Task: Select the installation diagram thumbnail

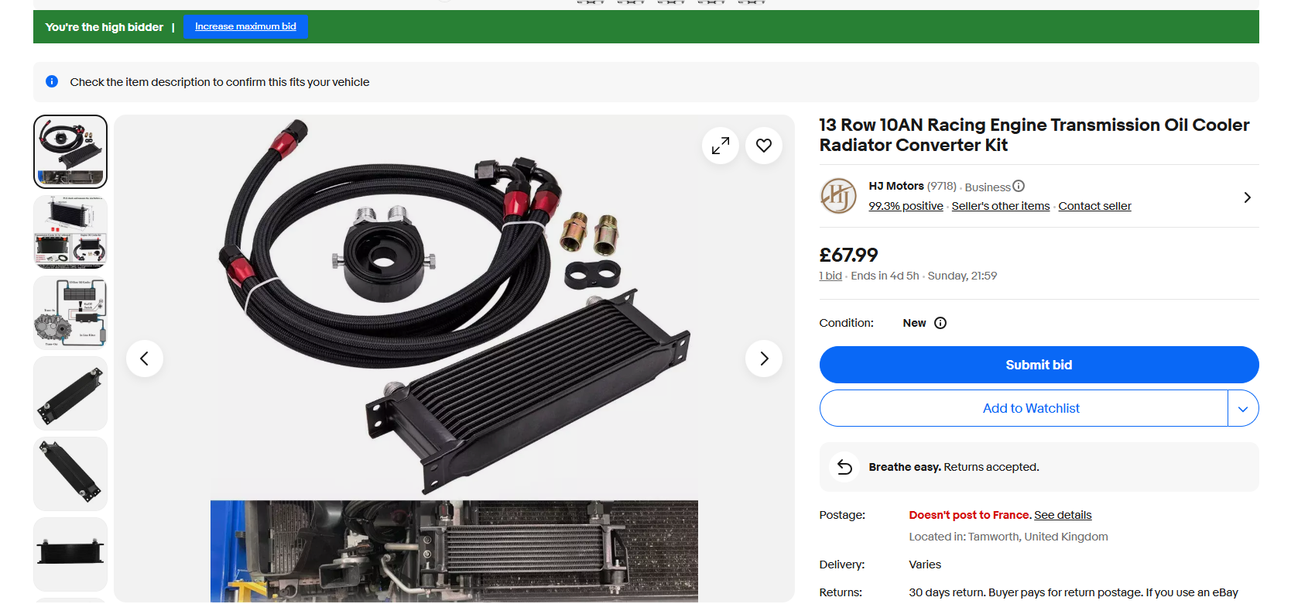Action: 70,313
